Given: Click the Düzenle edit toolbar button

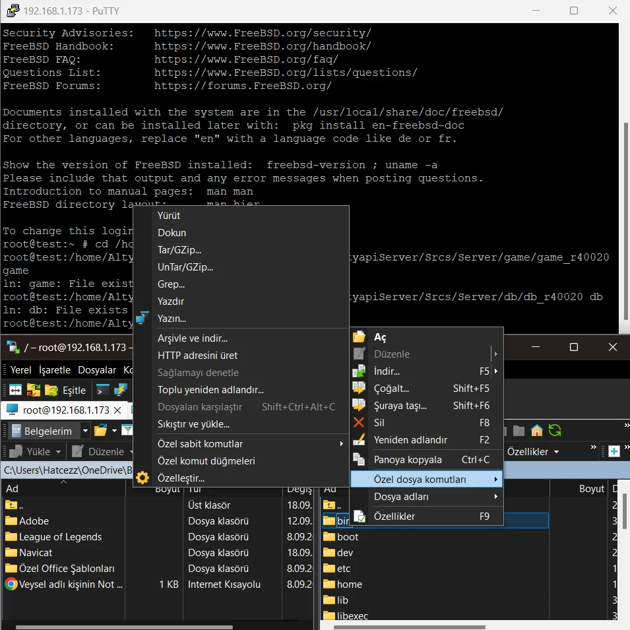Looking at the screenshot, I should point(99,452).
